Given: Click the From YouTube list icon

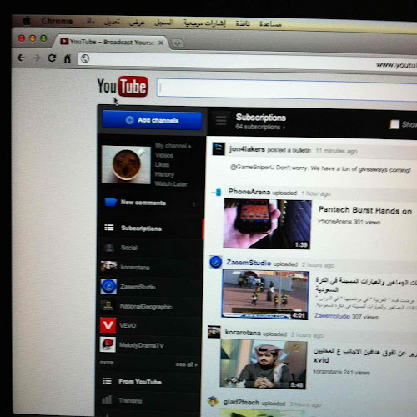Looking at the screenshot, I should [107, 380].
